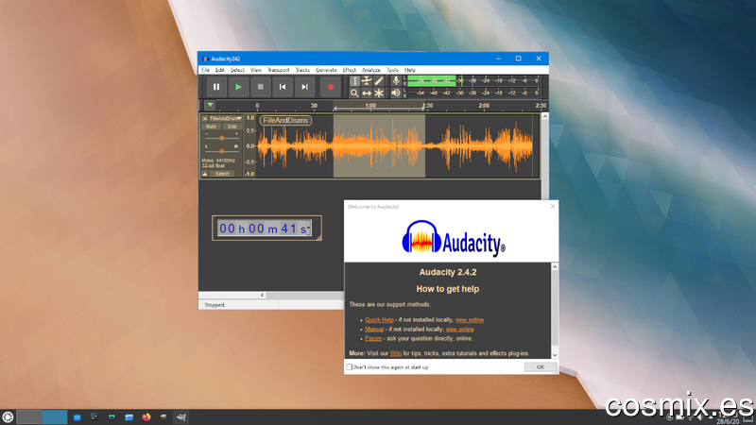756x425 pixels.
Task: Open the Help menu
Action: click(410, 70)
